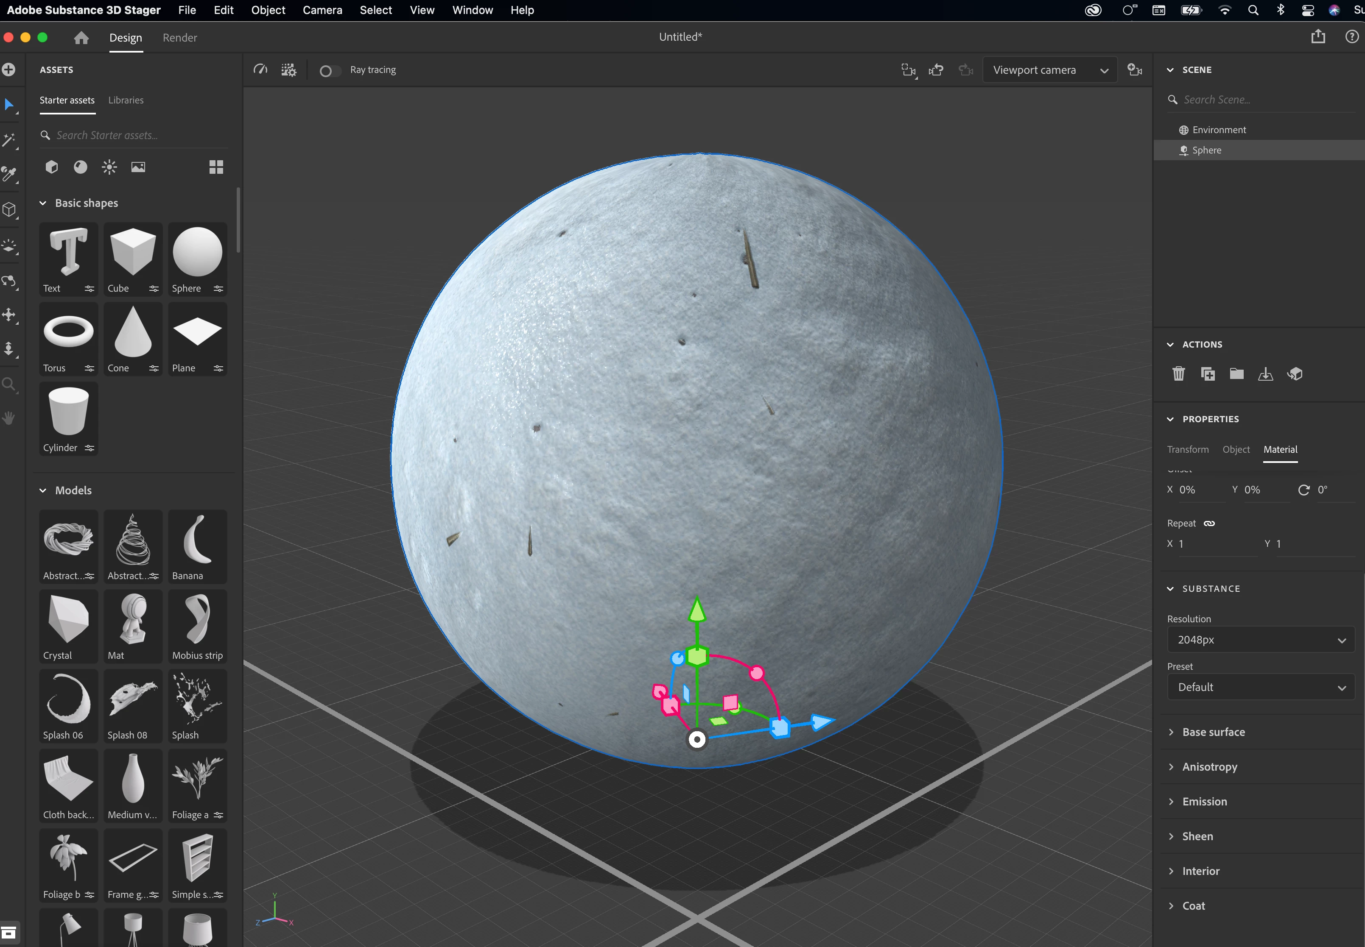Collapse the Basic shapes section
This screenshot has width=1365, height=947.
pyautogui.click(x=43, y=203)
